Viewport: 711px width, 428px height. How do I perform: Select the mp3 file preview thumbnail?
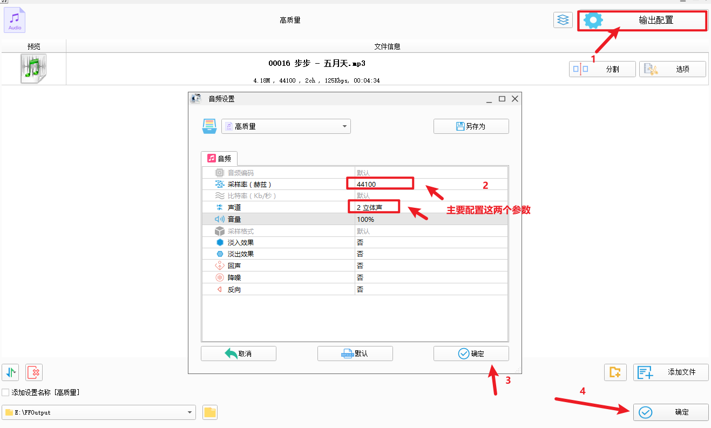pos(33,69)
